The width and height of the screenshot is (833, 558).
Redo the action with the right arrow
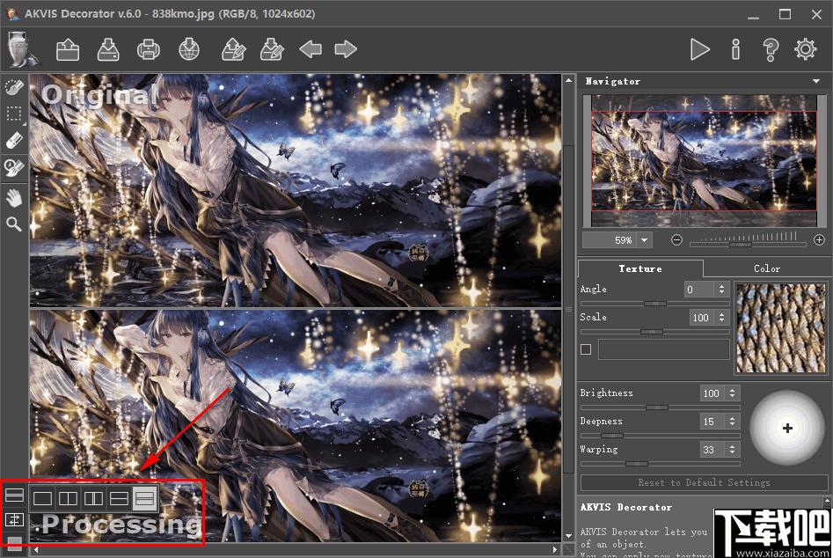(x=346, y=49)
